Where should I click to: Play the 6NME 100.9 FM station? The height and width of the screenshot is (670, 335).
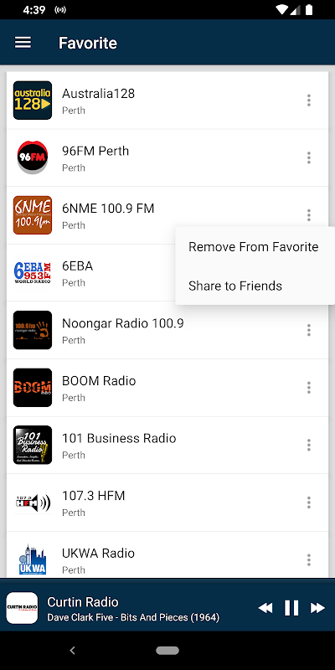tap(167, 215)
